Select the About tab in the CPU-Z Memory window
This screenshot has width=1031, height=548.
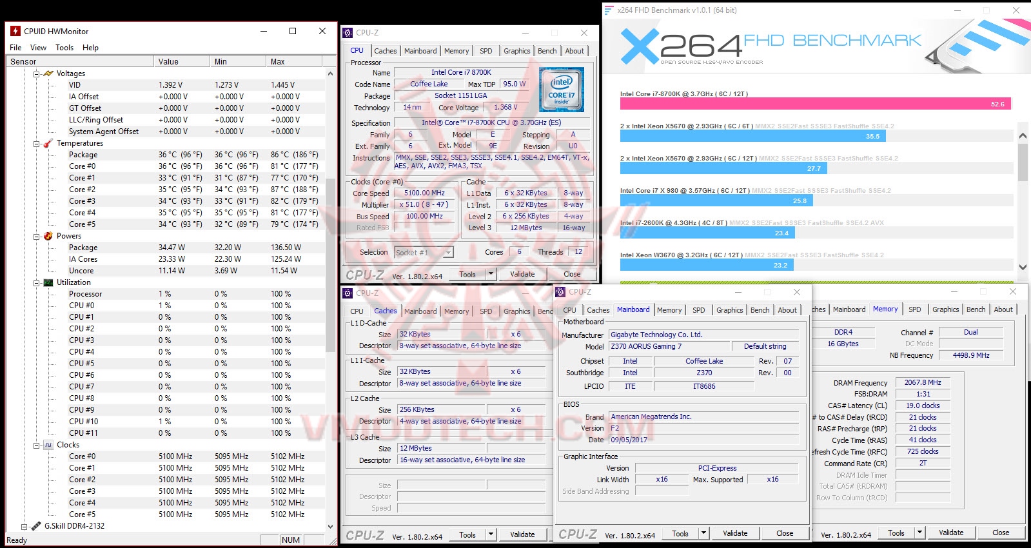[x=1003, y=309]
